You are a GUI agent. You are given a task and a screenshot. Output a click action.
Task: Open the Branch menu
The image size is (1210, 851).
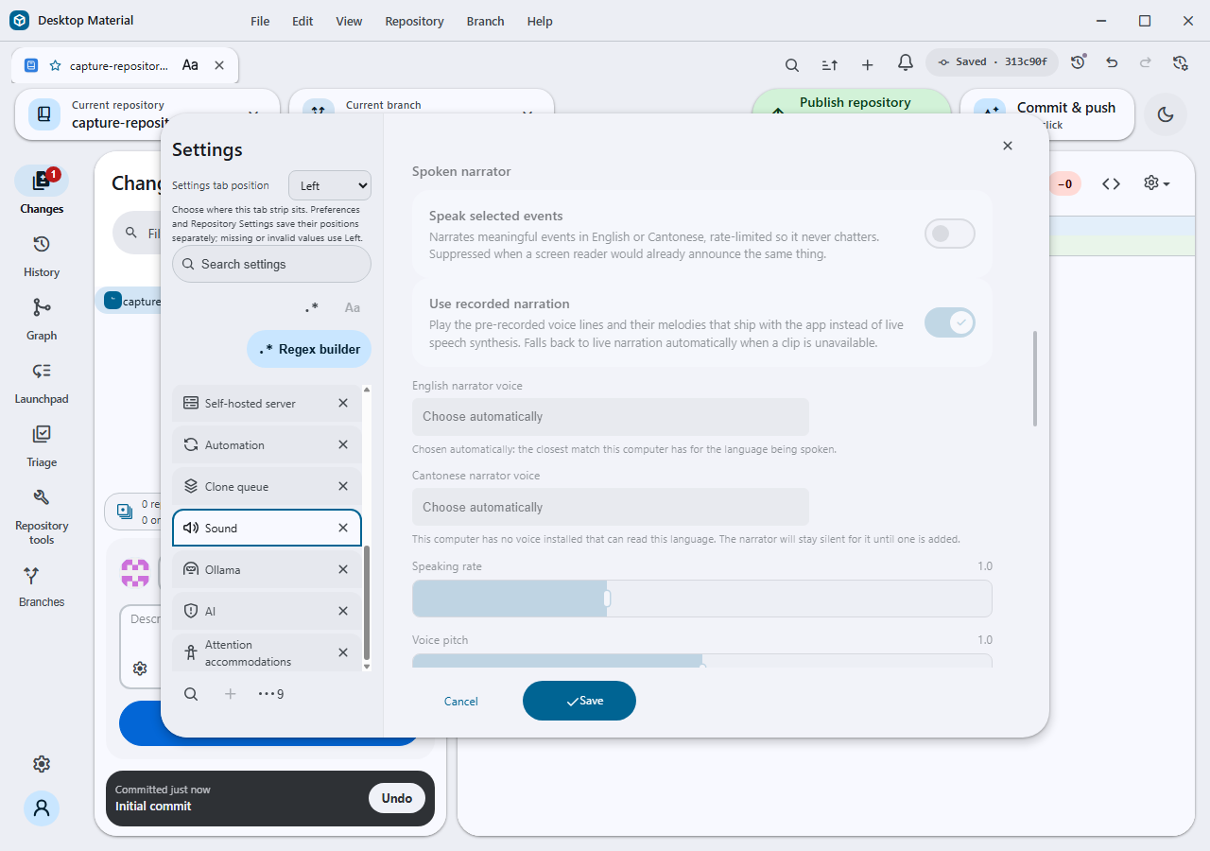(x=485, y=21)
